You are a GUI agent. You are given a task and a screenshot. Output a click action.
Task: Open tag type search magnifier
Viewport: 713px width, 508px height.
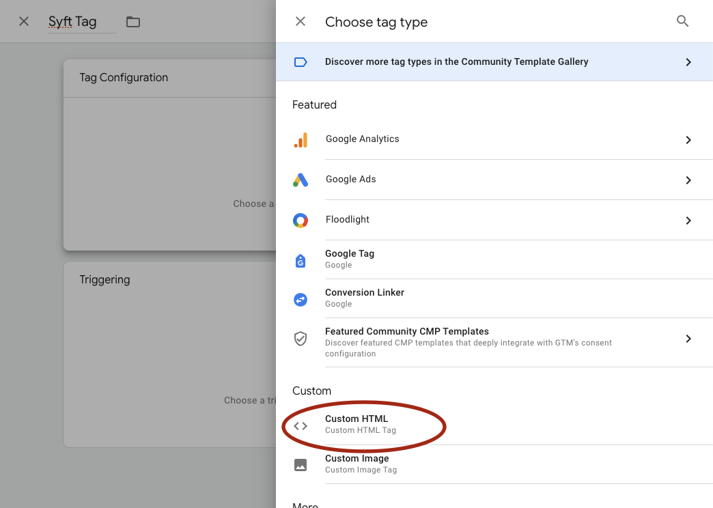click(682, 21)
